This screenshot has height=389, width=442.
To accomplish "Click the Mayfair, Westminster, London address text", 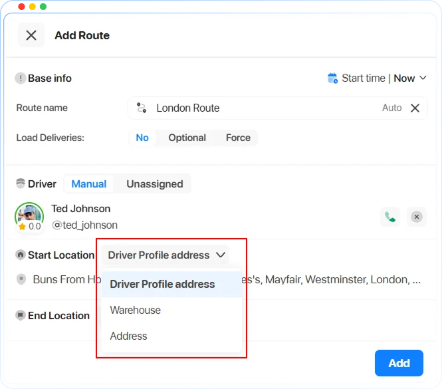I will point(331,279).
